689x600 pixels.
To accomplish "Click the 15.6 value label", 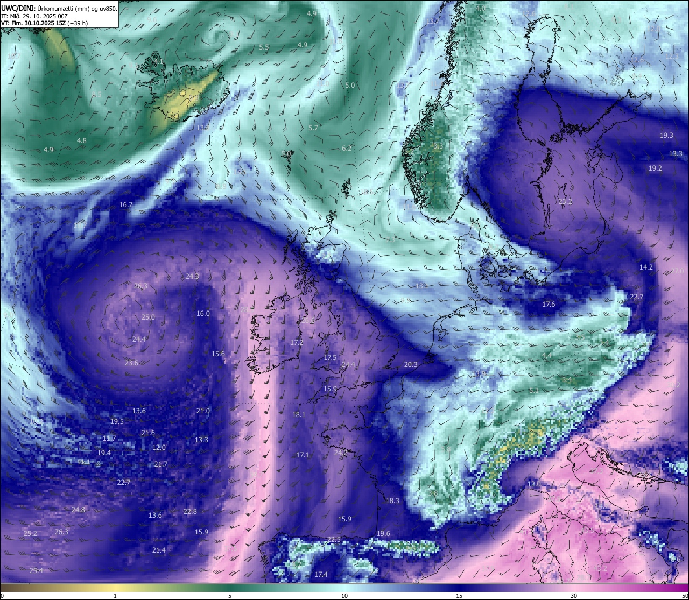I will [218, 354].
